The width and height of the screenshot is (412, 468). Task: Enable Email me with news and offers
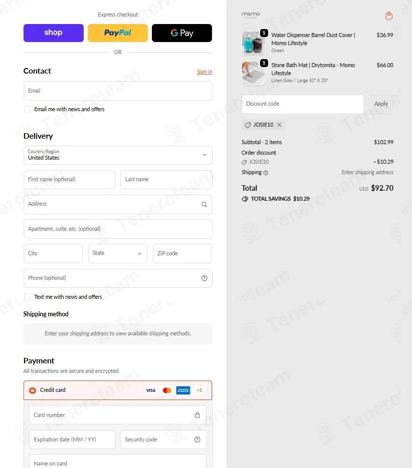point(28,110)
